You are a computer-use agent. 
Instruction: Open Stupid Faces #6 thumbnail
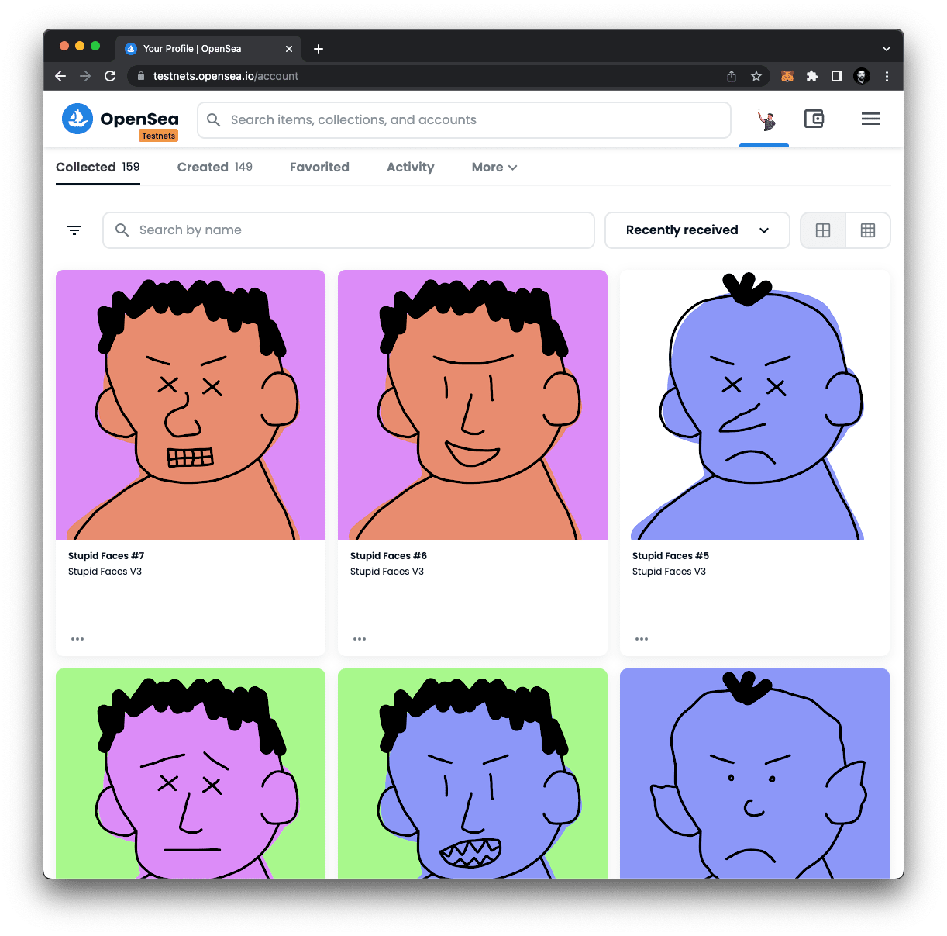473,405
